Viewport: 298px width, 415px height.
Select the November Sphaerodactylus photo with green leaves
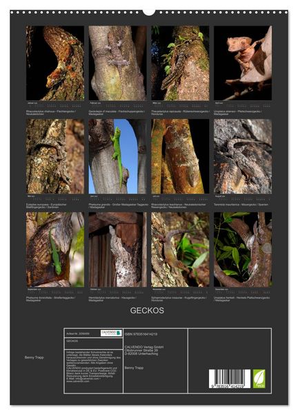(x=180, y=250)
